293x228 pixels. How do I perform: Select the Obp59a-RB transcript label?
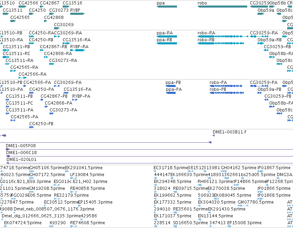click(270, 40)
